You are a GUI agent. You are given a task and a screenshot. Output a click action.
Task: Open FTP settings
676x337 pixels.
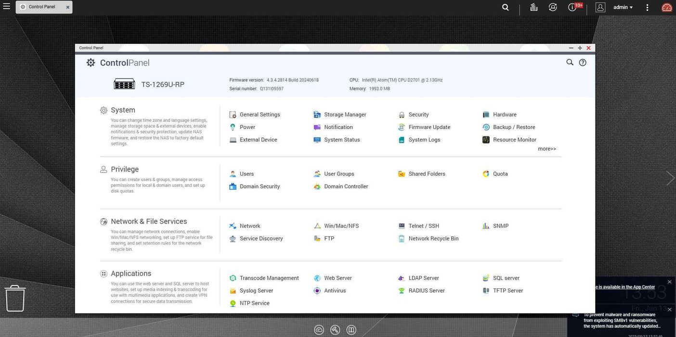pos(324,238)
